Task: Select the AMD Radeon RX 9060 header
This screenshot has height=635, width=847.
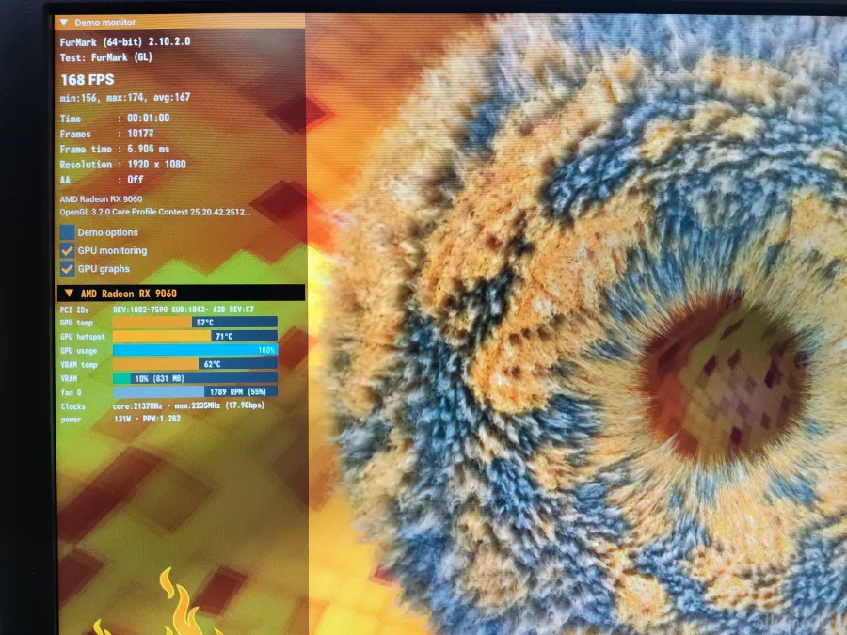Action: point(132,293)
